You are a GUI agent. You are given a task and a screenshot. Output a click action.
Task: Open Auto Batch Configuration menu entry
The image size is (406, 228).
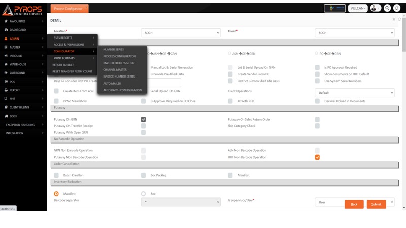click(x=122, y=90)
